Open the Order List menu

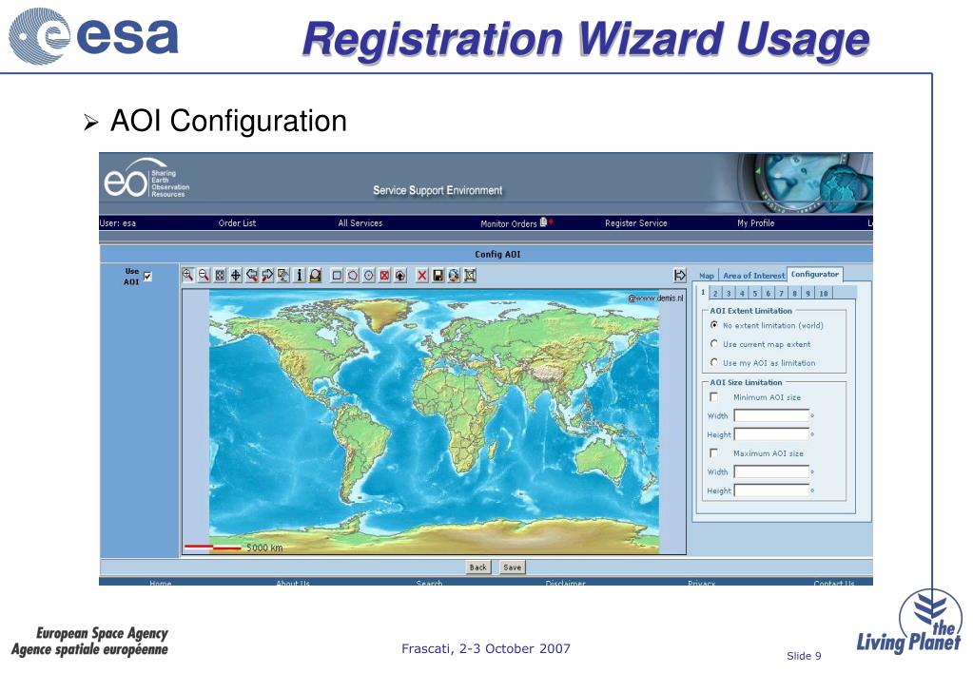pos(237,222)
